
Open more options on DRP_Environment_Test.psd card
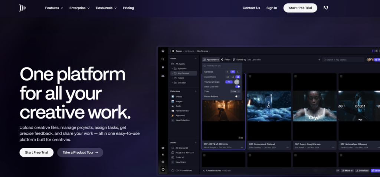(288, 147)
